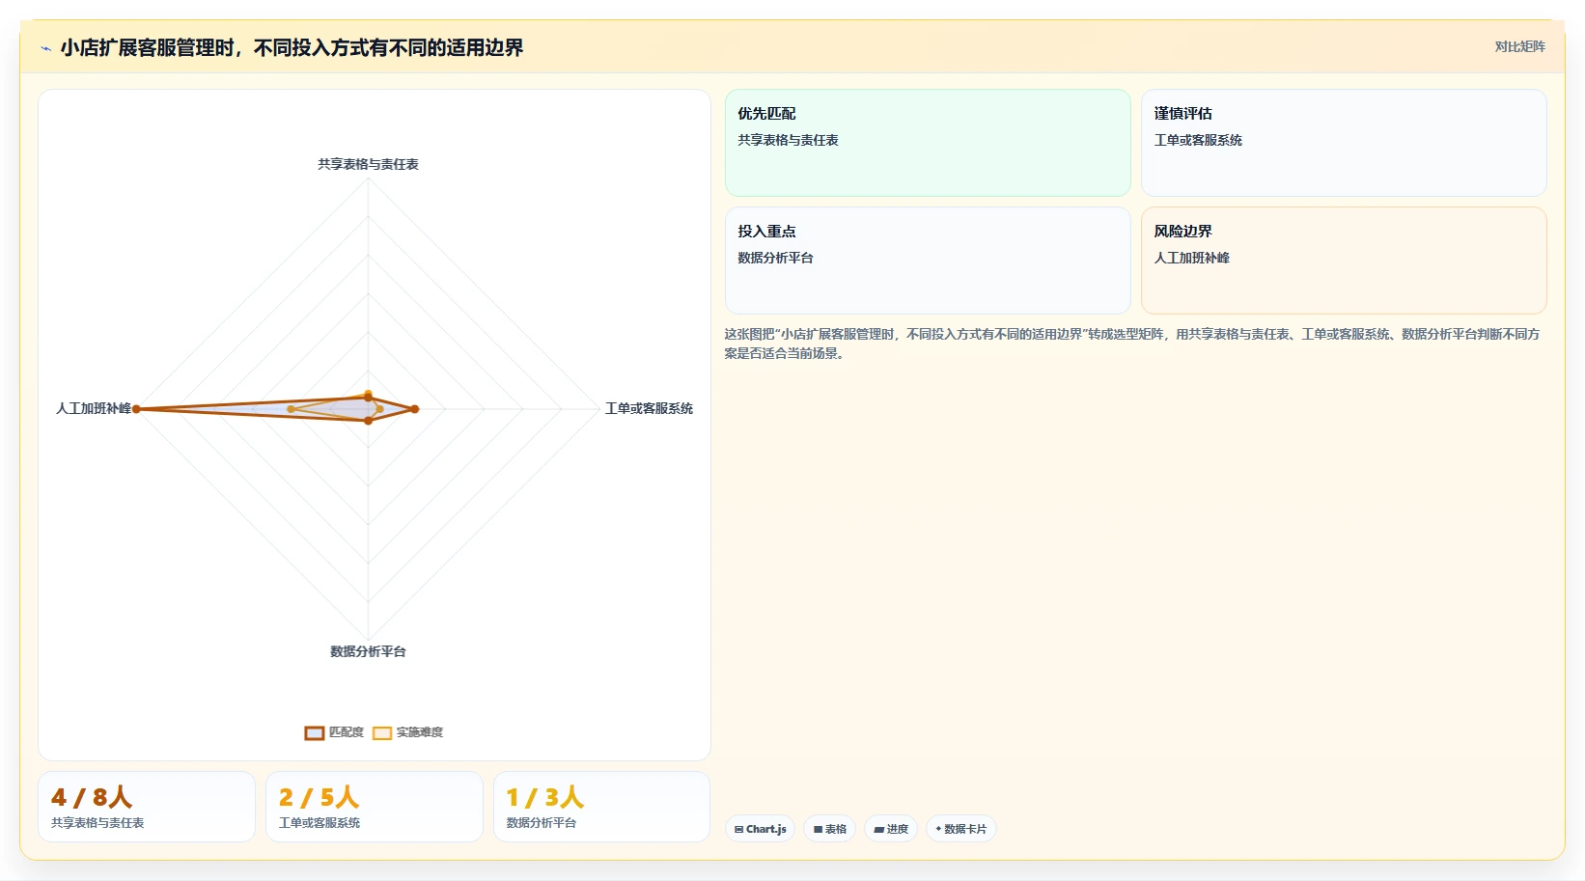This screenshot has height=881, width=1585.
Task: Click the 表格 tag
Action: [x=829, y=829]
